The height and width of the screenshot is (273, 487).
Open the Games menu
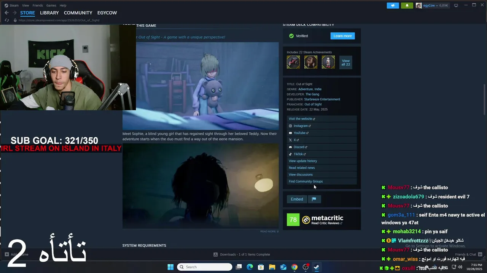(x=51, y=5)
